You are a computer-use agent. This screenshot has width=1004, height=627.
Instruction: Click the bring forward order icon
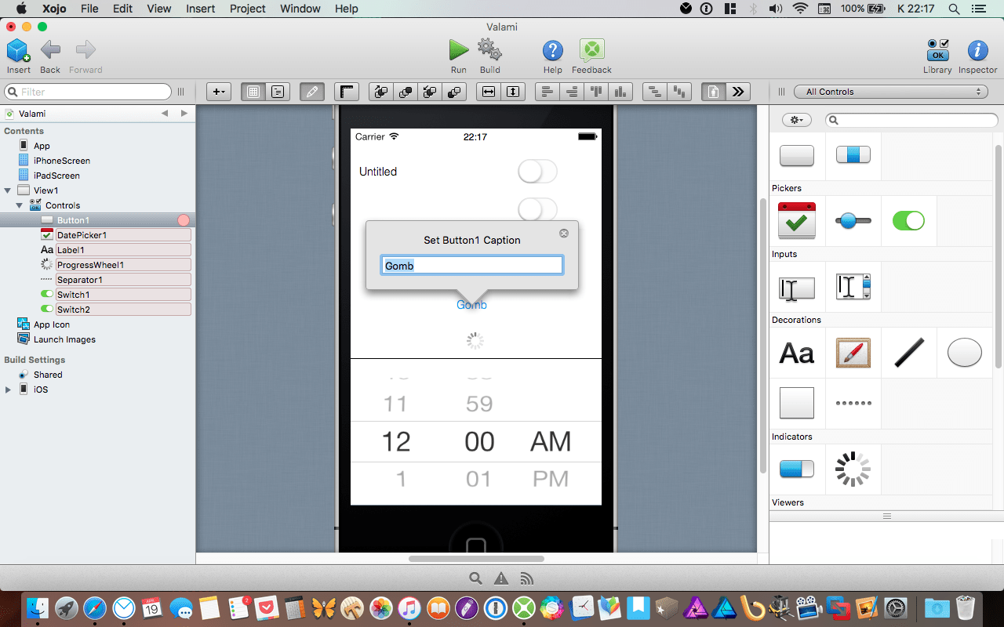381,92
